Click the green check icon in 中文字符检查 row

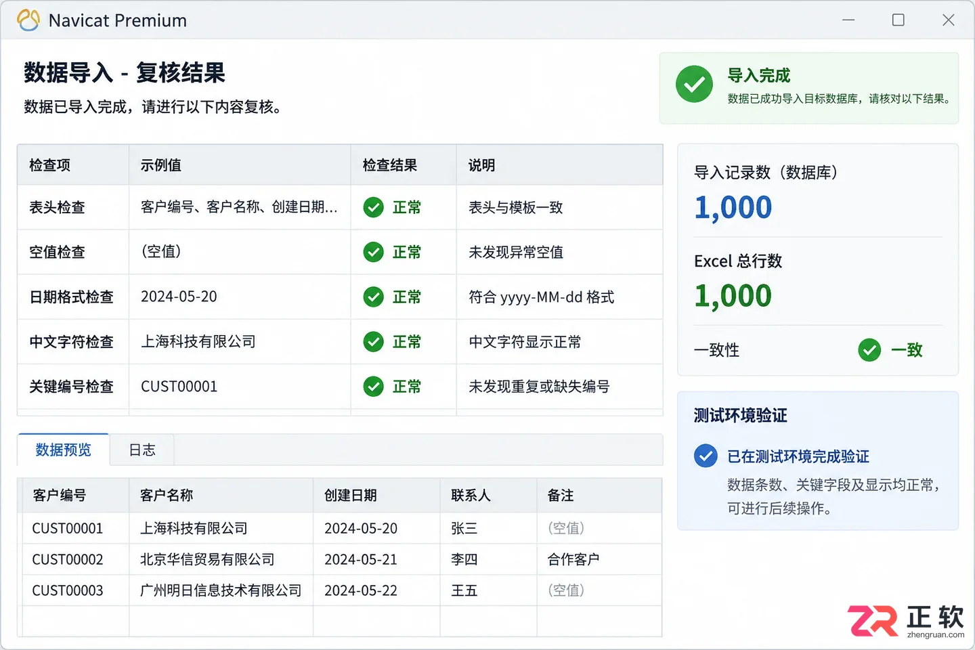coord(373,341)
